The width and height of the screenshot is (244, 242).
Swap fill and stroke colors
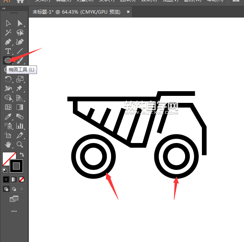[x=22, y=155]
